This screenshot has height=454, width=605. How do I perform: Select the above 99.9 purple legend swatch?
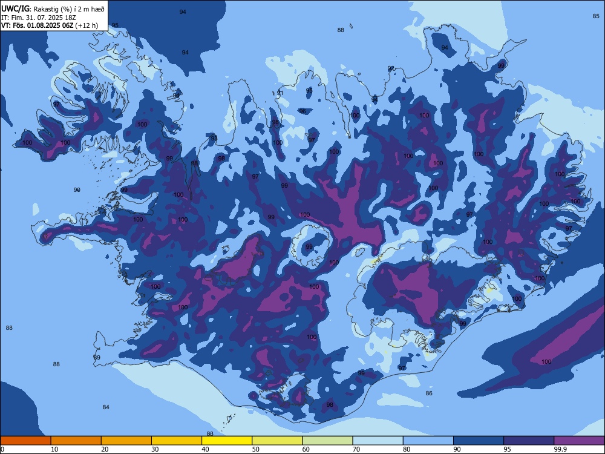pyautogui.click(x=579, y=441)
